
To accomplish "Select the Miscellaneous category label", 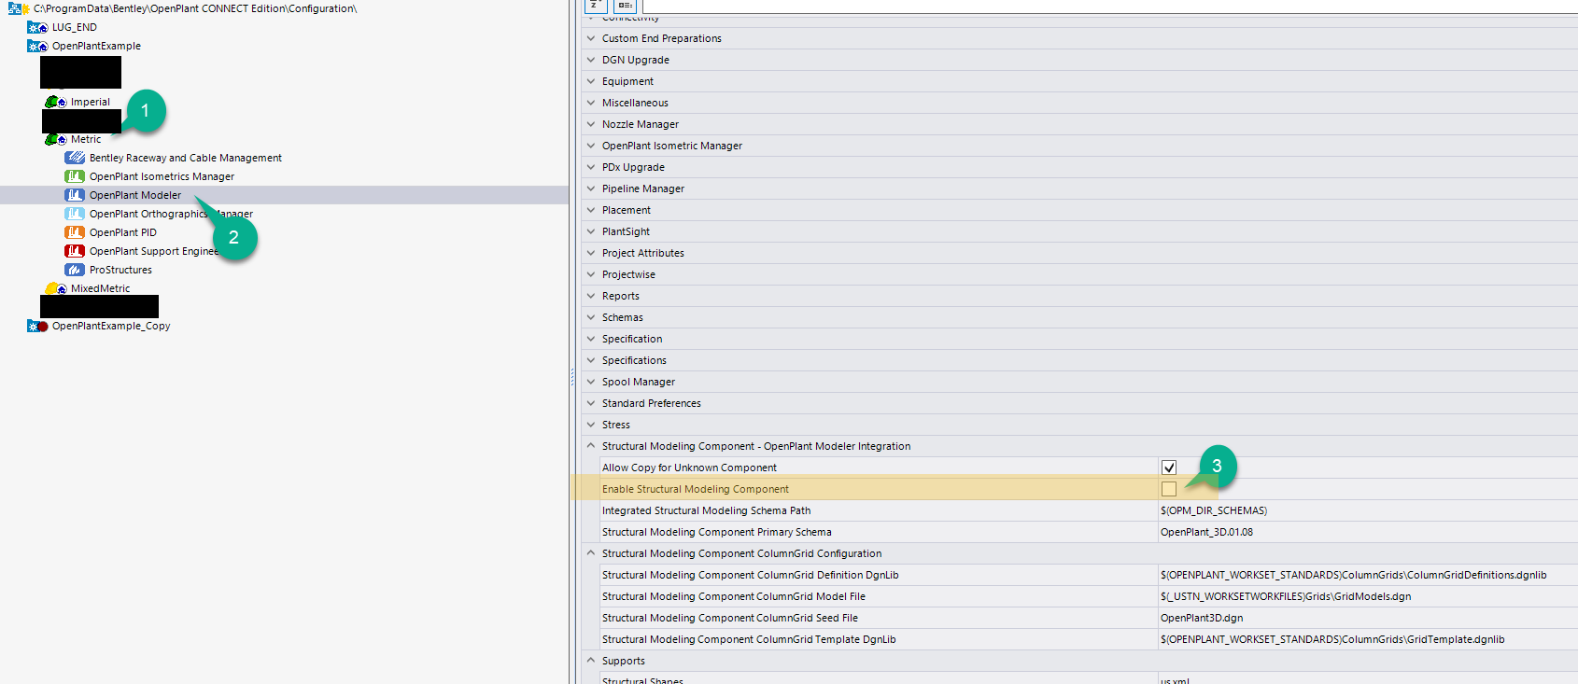I will (x=635, y=103).
